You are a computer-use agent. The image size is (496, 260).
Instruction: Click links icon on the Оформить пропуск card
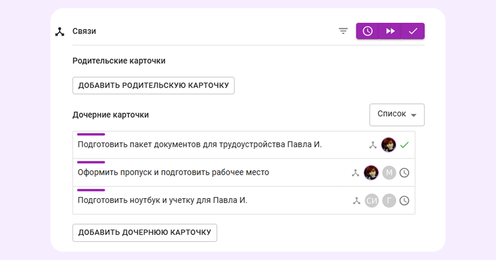click(355, 173)
